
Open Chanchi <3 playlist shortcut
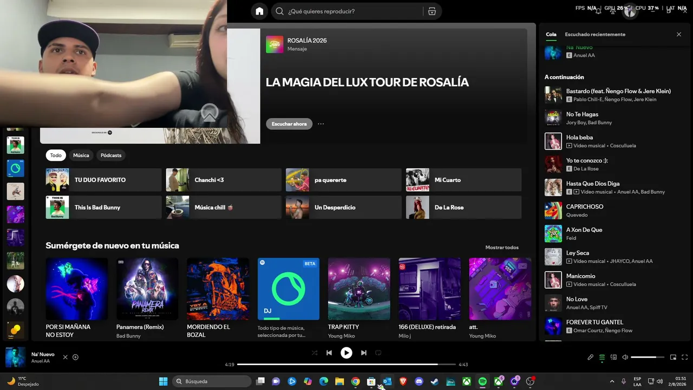(224, 180)
